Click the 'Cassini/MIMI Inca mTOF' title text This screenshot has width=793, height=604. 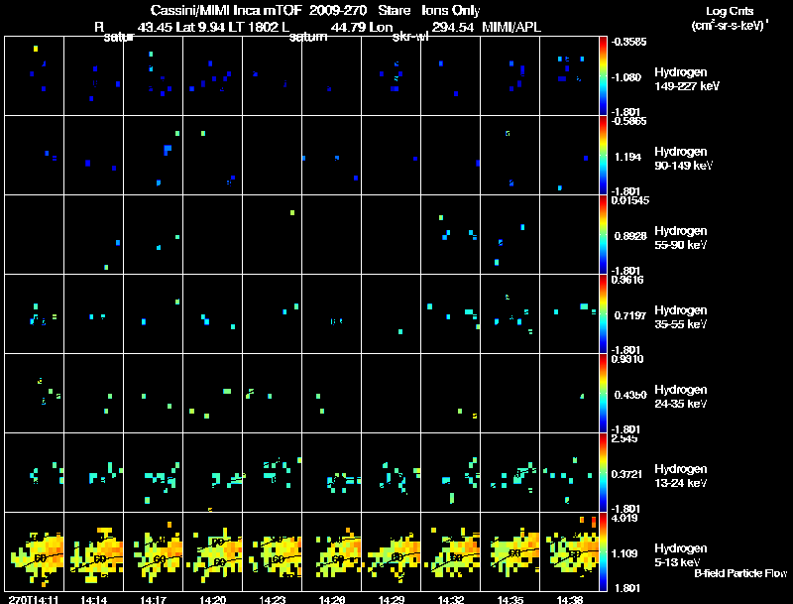click(x=226, y=11)
